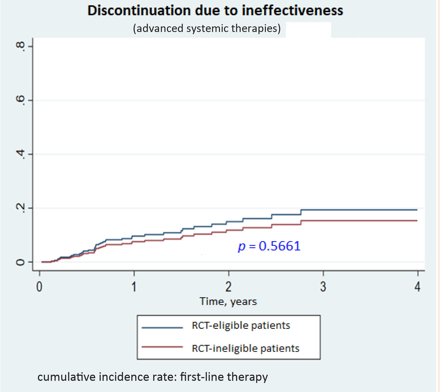Click the 0 label on the y-axis

pos(20,262)
